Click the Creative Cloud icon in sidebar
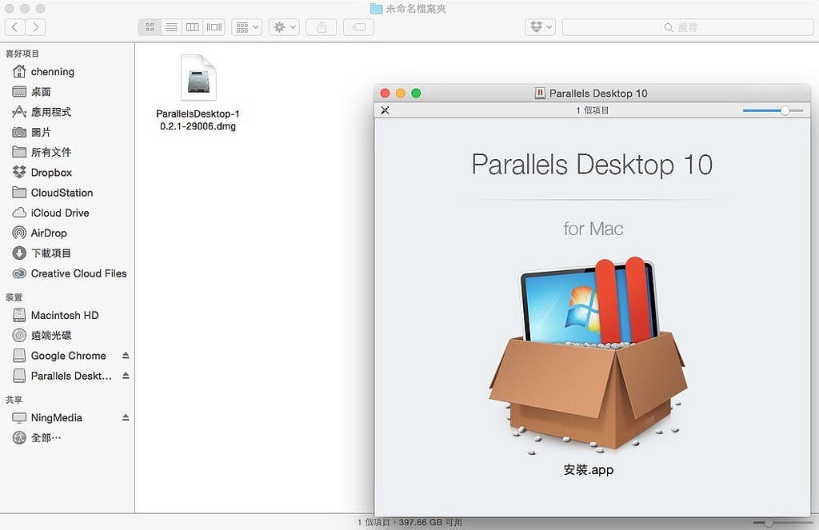Screen dimensions: 819x530 click(x=19, y=273)
